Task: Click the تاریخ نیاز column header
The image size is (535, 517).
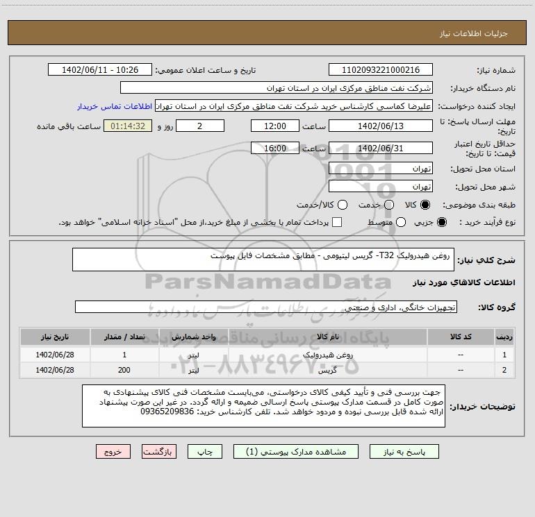Action: point(55,337)
